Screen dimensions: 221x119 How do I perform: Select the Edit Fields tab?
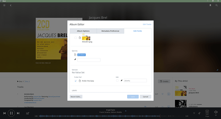tap(137, 31)
